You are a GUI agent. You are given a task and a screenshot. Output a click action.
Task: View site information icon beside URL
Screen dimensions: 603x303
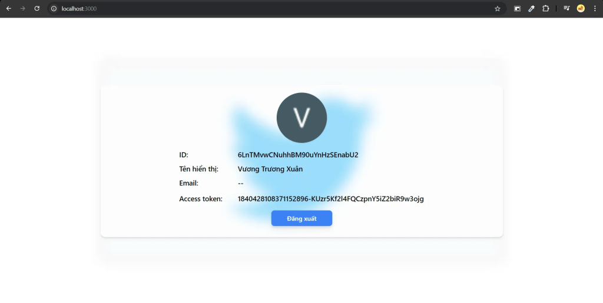54,8
